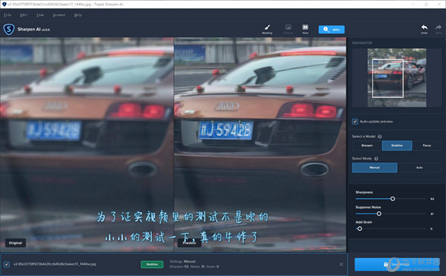Click the Navigator thumbnail preview
Screen dimensions: 446x276
(x=397, y=77)
